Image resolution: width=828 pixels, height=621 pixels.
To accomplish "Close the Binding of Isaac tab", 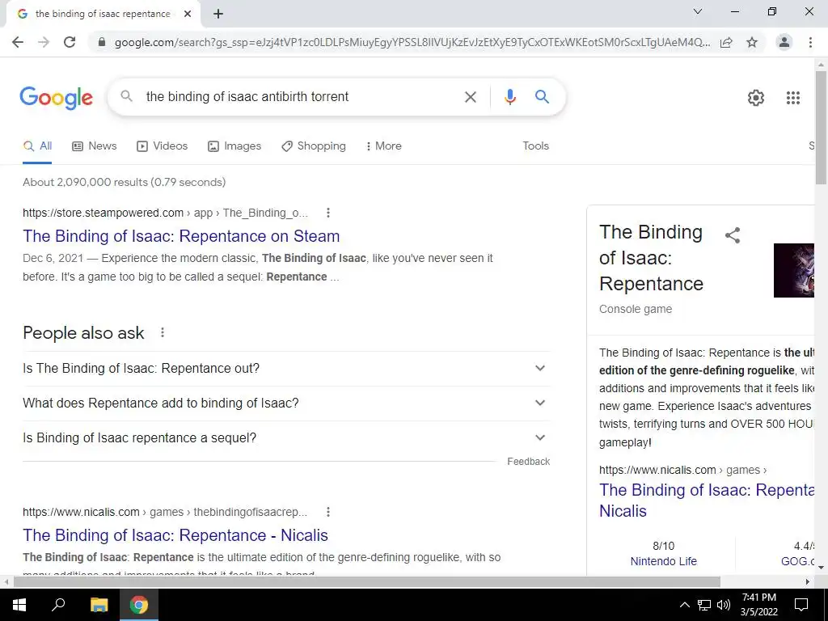I will click(x=188, y=15).
